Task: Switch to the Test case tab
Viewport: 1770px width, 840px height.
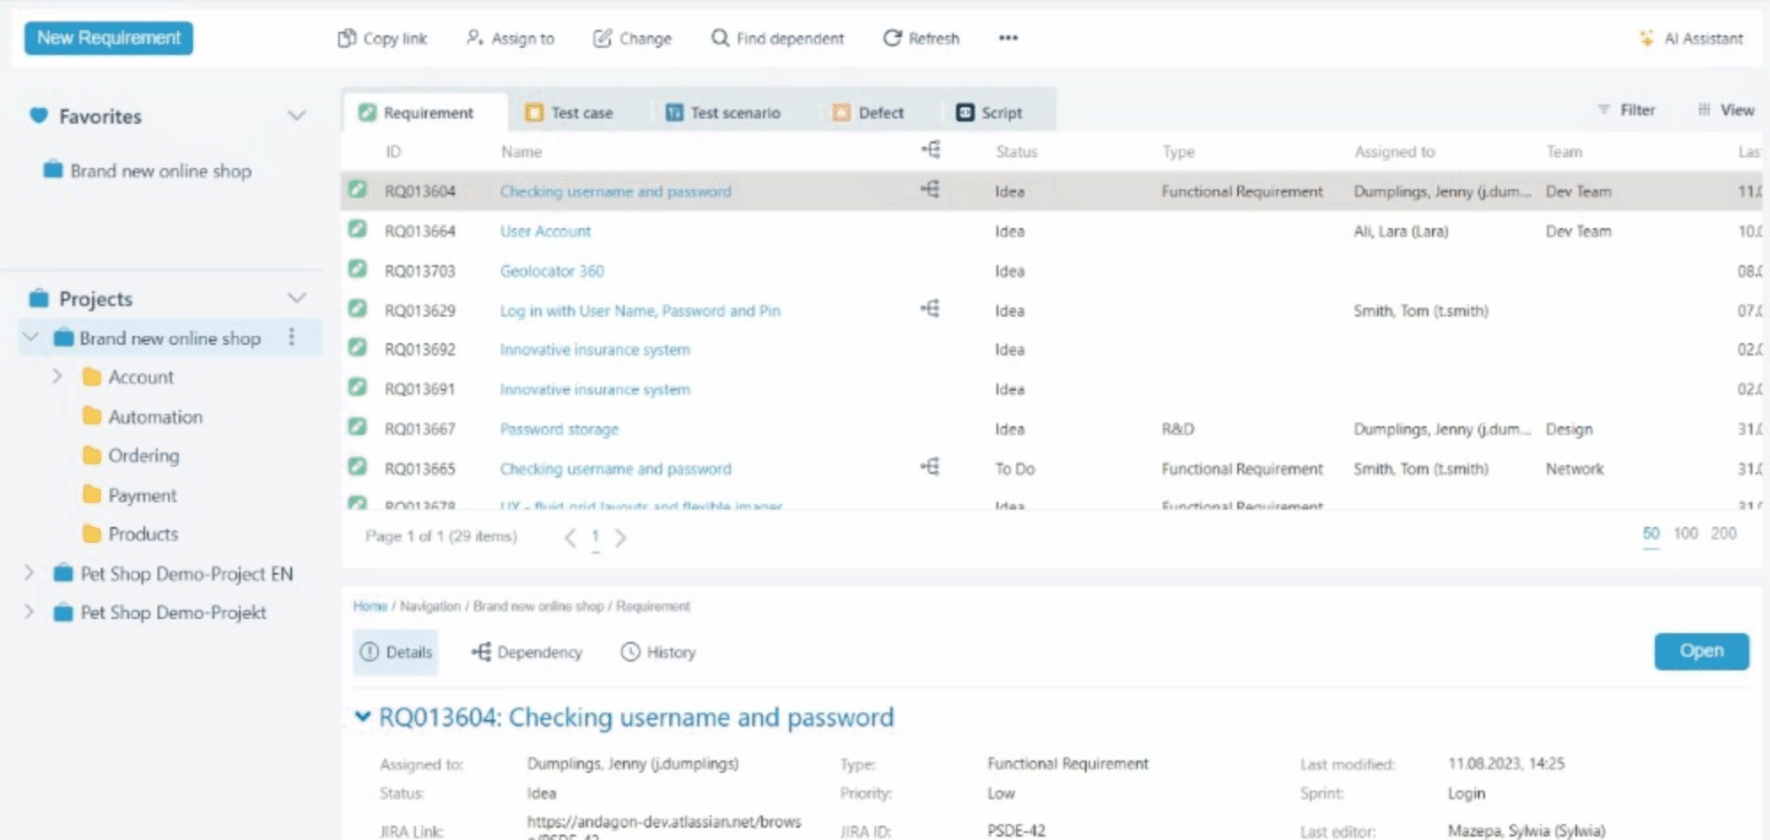Action: coord(569,112)
